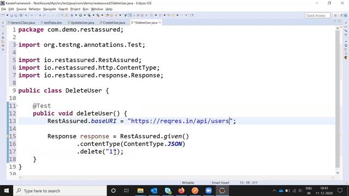Viewport: 349px width, 196px height.
Task: Click the horizontal scrollbar below the editor
Action: (177, 177)
